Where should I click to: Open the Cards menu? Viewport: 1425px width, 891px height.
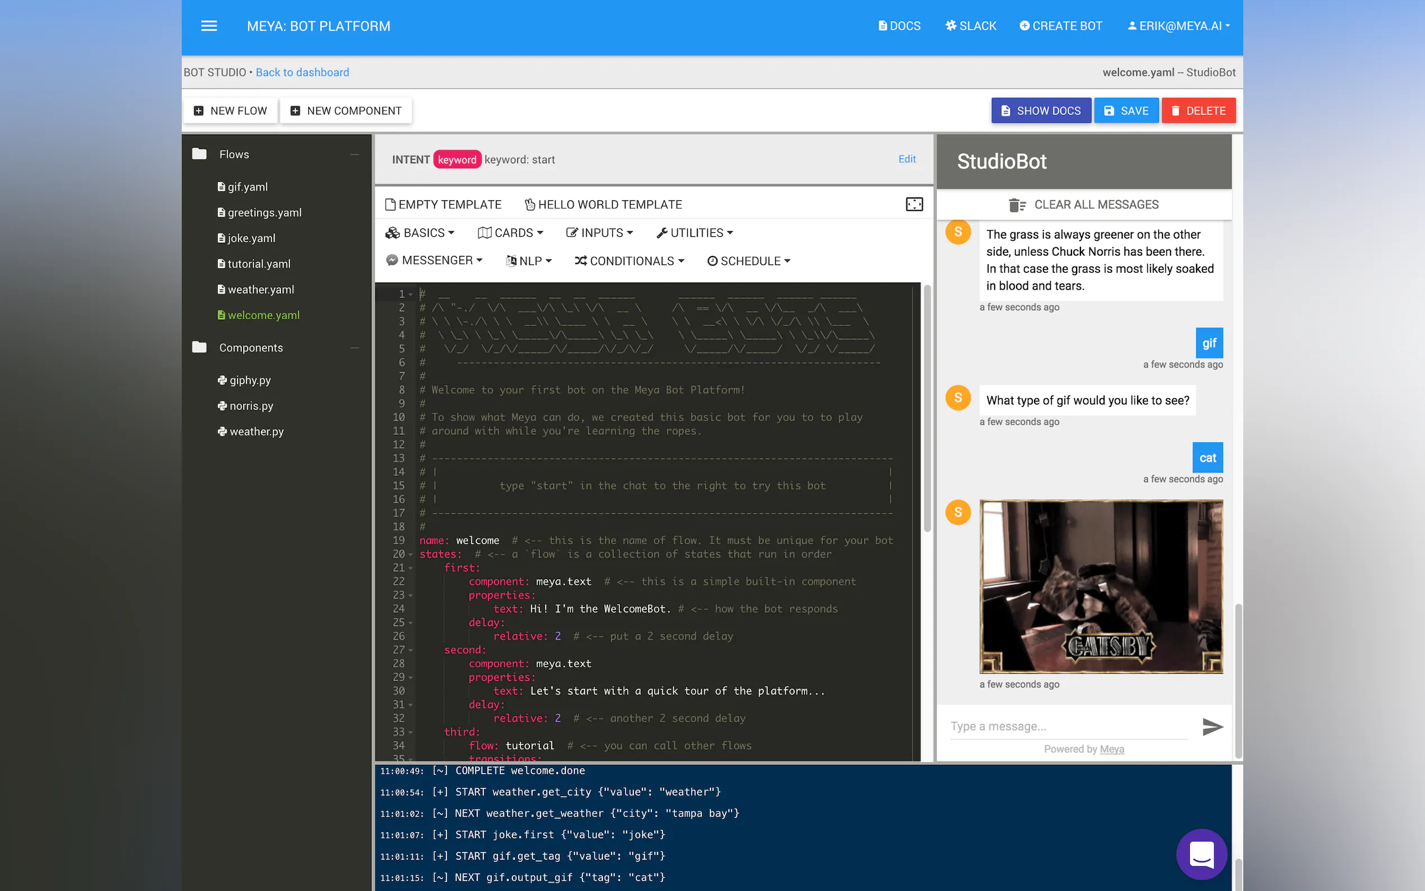click(x=510, y=233)
